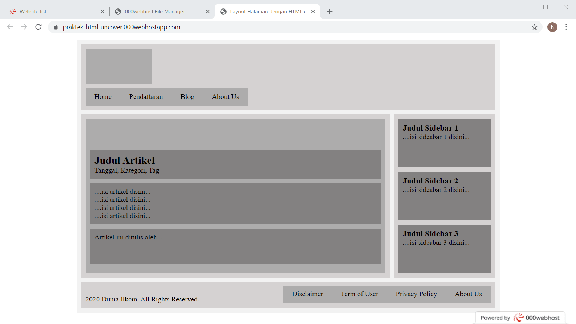
Task: Open the Term of User footer link
Action: tap(359, 294)
